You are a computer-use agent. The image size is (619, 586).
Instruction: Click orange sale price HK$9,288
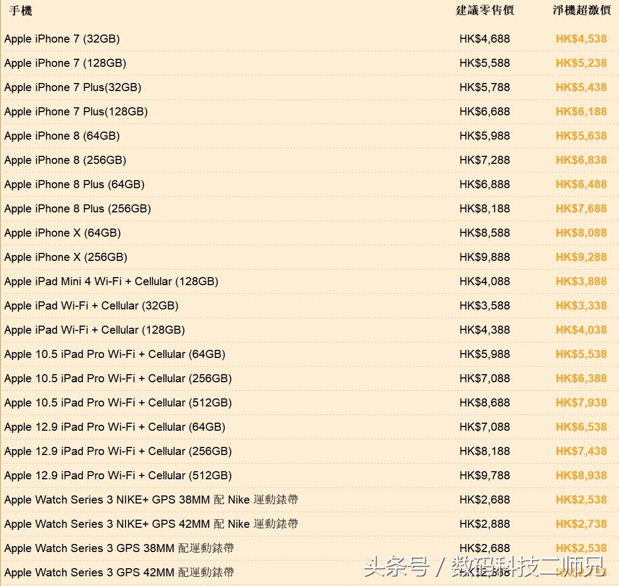click(x=581, y=257)
